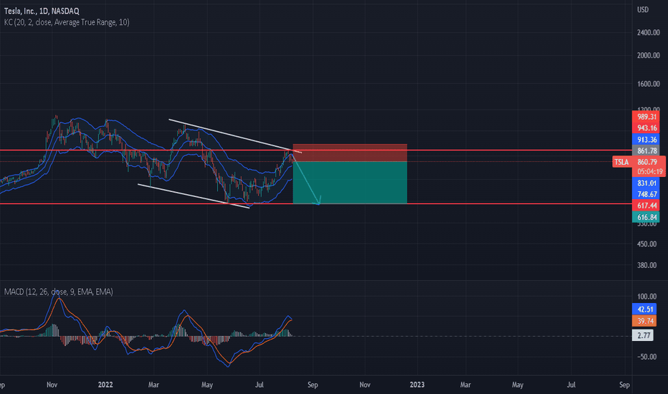Click the 2000.00 price scale tick
Viewport: 668px width, 394px height.
(648, 55)
